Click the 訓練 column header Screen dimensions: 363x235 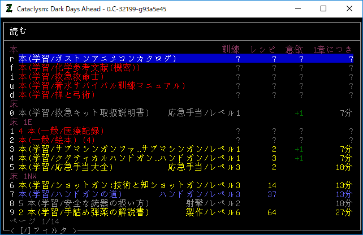click(x=232, y=50)
